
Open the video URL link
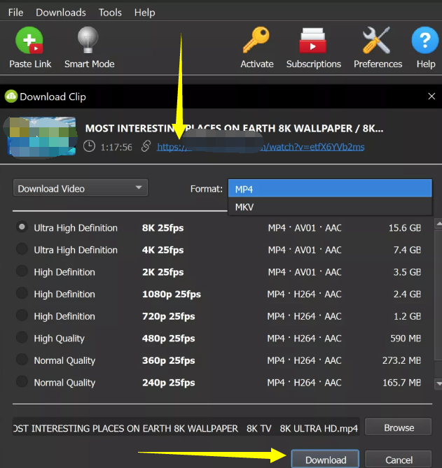pos(260,147)
